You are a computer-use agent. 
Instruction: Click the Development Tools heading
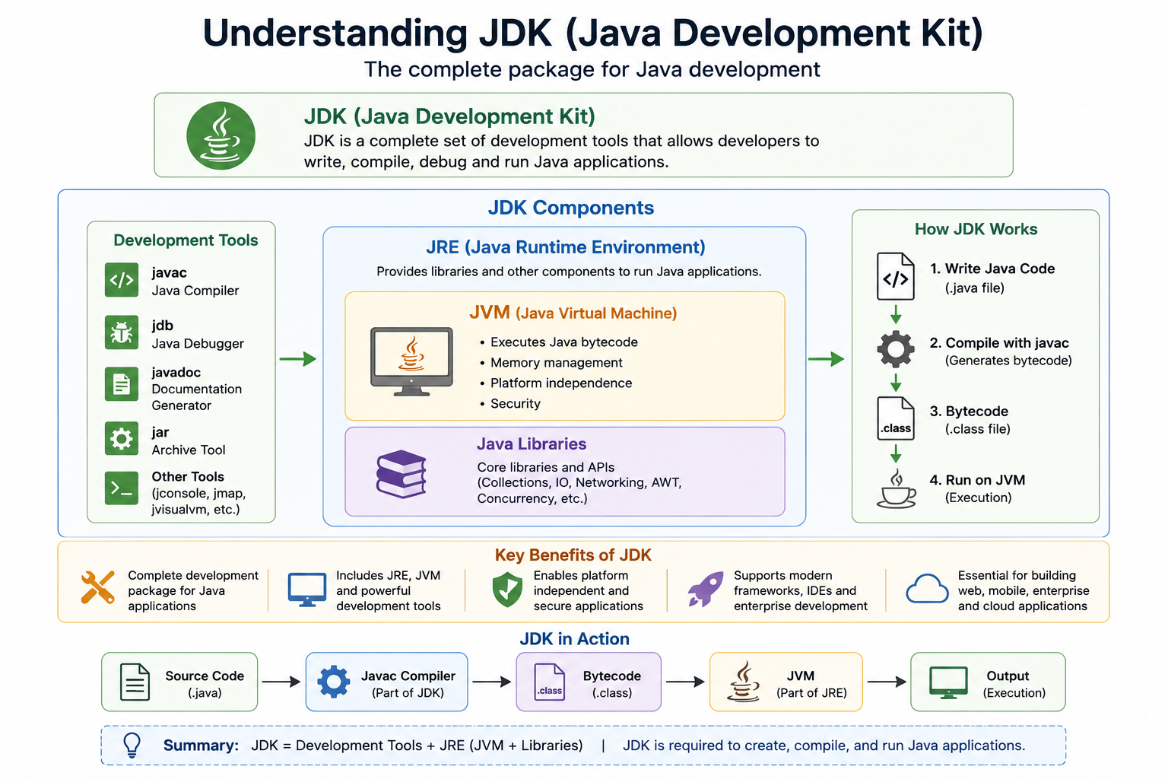coord(186,240)
